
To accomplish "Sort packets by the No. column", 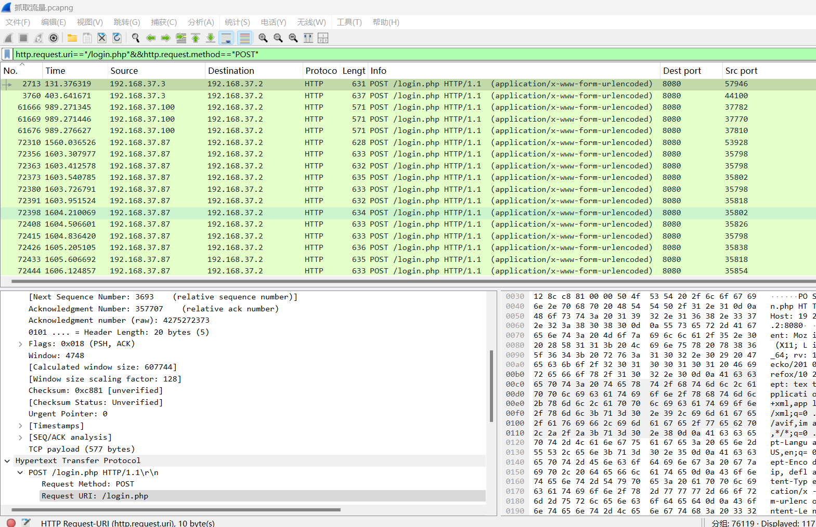I will 21,71.
